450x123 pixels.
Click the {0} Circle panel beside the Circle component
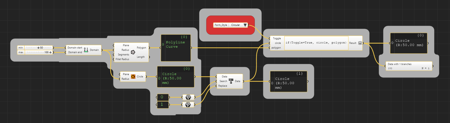(x=176, y=77)
